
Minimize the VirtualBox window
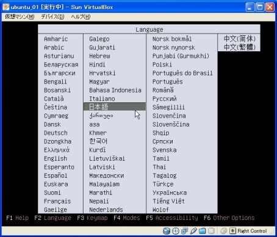pos(250,7)
